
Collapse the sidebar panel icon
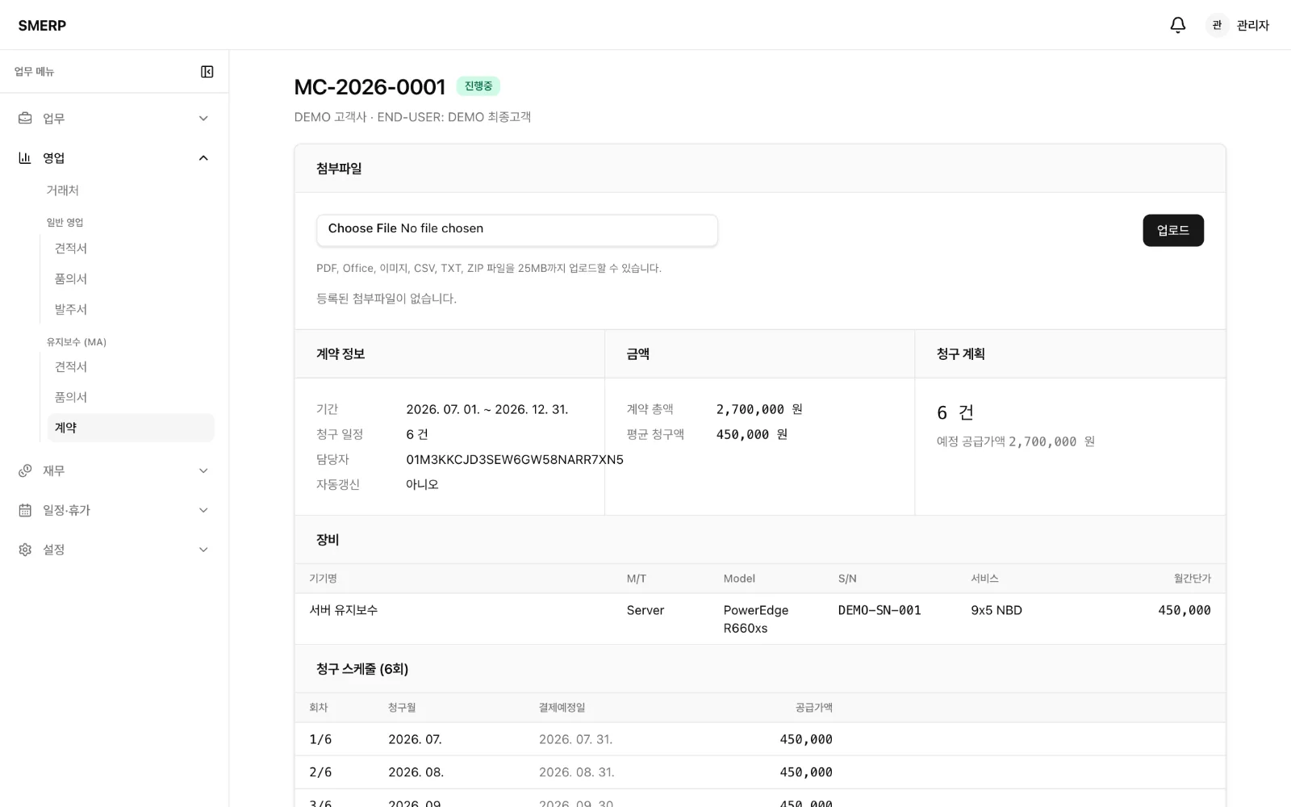pyautogui.click(x=207, y=72)
